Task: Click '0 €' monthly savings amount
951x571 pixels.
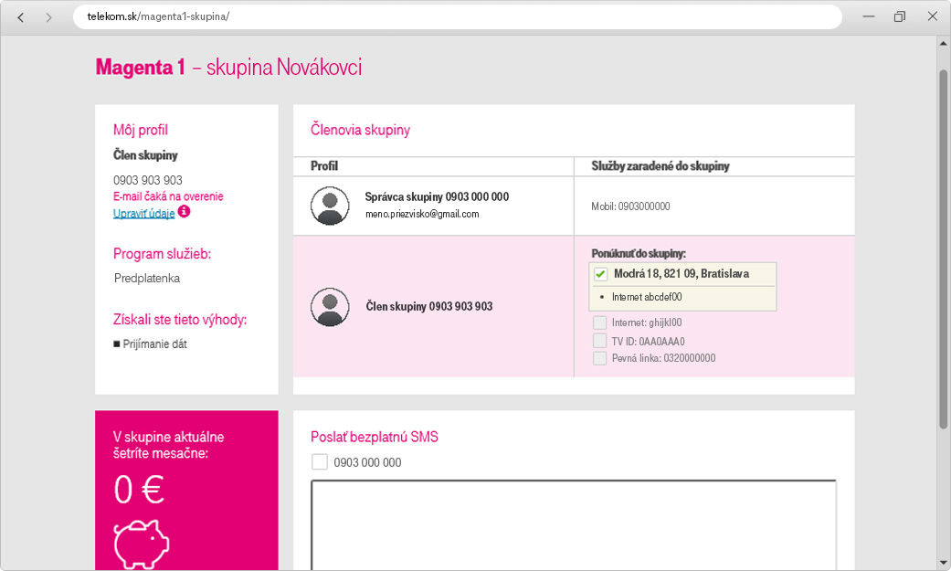Action: 139,490
